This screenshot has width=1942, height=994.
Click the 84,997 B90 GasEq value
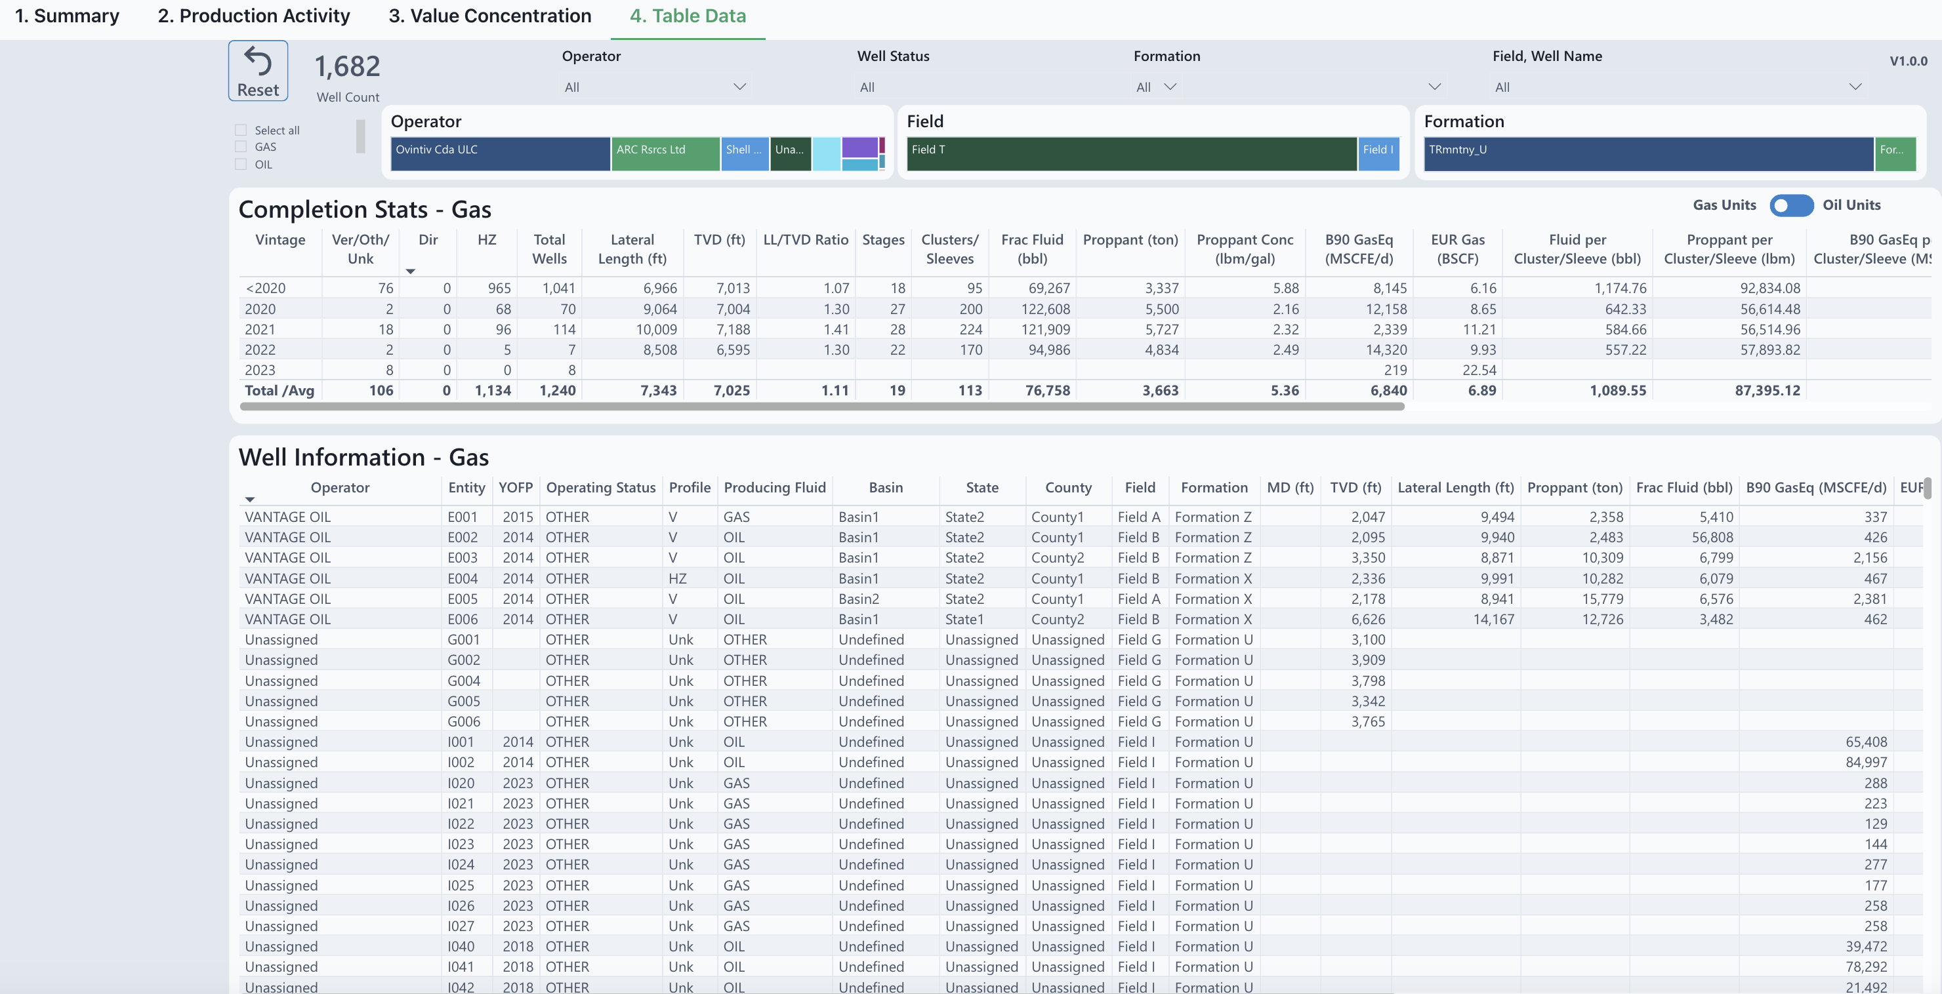(1866, 763)
